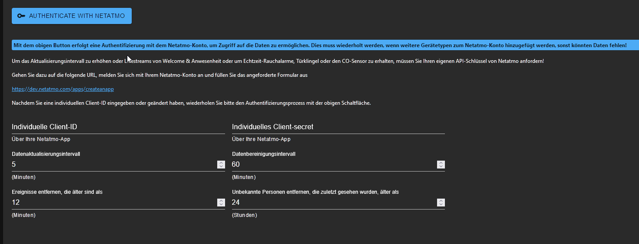The height and width of the screenshot is (244, 639).
Task: Click '(Minuten)' under Ereignisse entfernen
Action: (24, 215)
